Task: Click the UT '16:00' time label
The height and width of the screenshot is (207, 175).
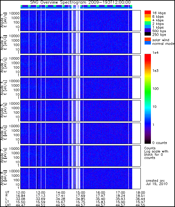Action: point(100,192)
